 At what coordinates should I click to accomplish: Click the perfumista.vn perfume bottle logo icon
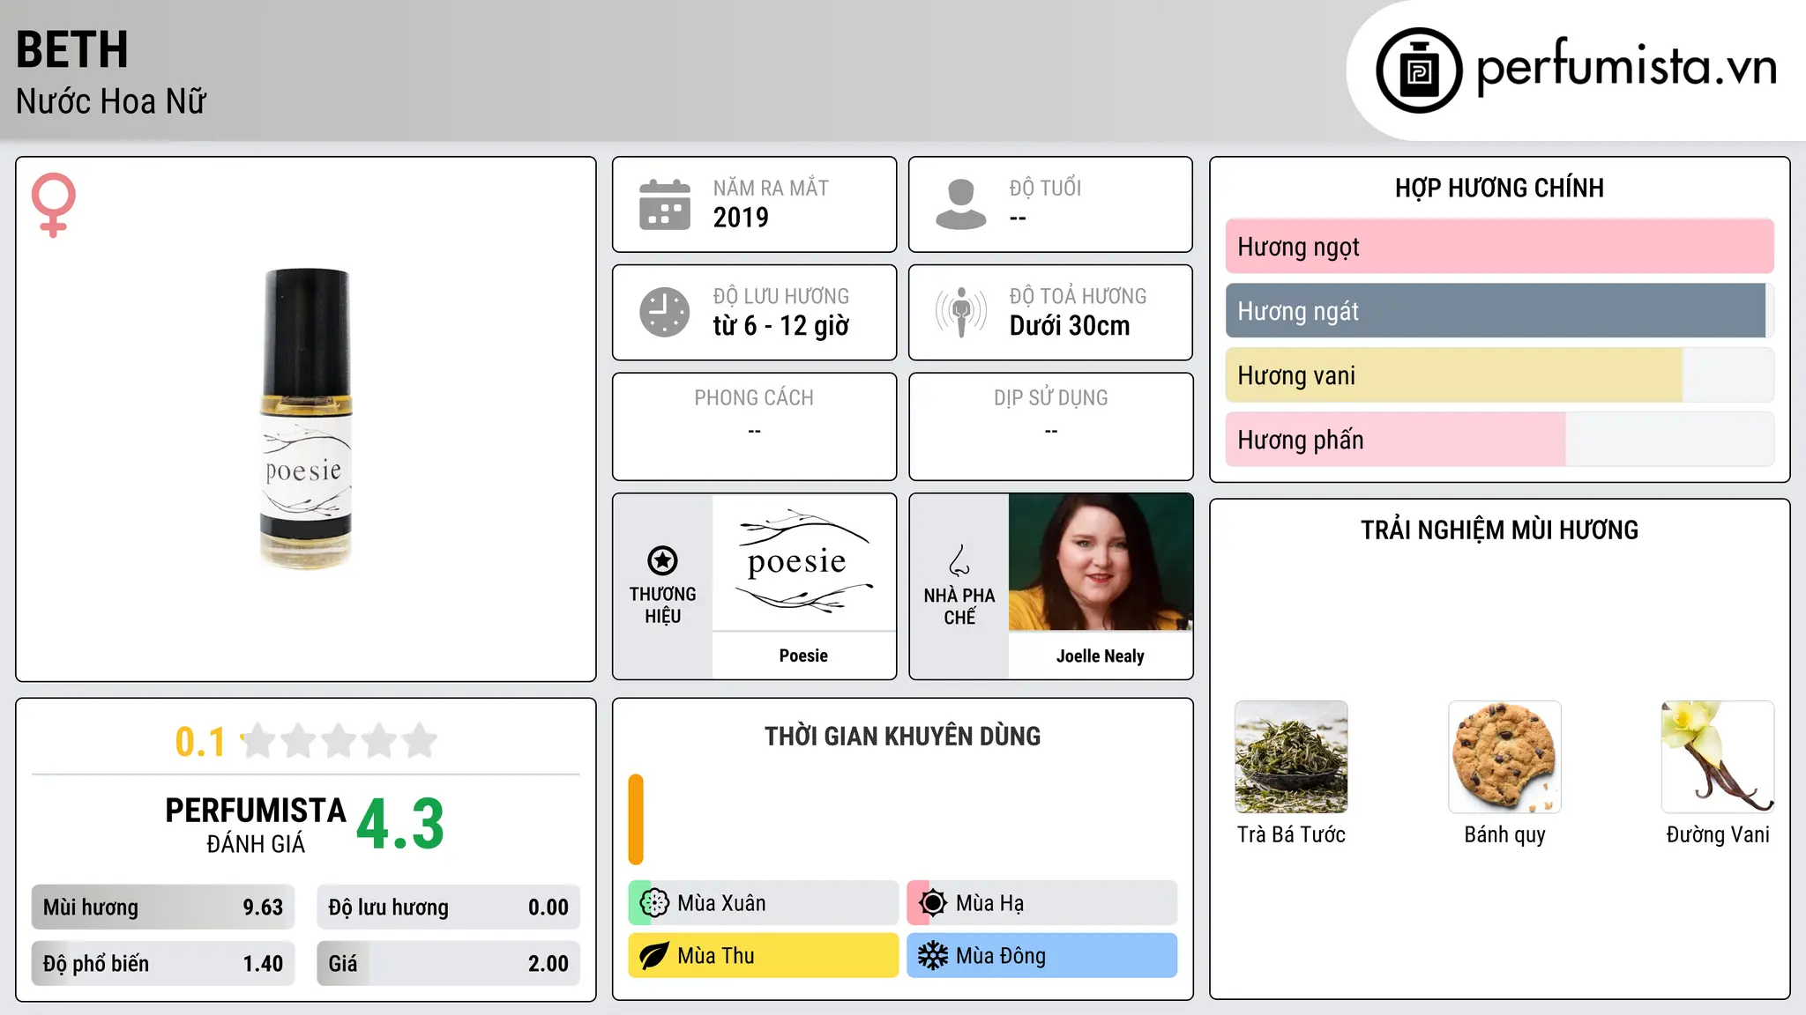point(1419,70)
